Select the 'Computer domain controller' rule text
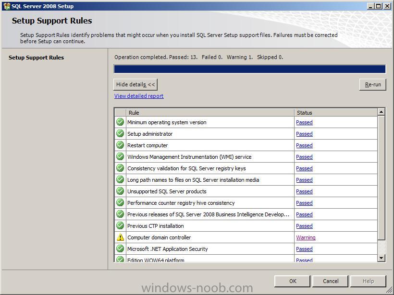 [159, 237]
